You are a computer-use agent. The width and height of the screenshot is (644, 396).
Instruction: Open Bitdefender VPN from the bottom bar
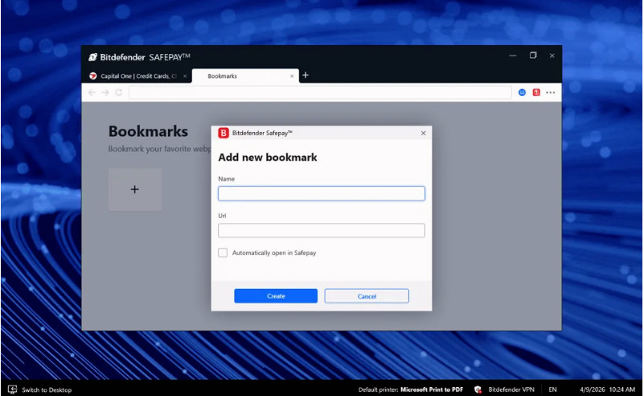pos(511,390)
